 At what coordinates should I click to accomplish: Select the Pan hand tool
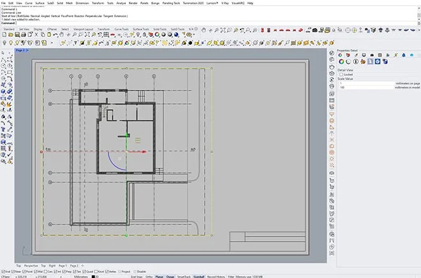point(62,34)
